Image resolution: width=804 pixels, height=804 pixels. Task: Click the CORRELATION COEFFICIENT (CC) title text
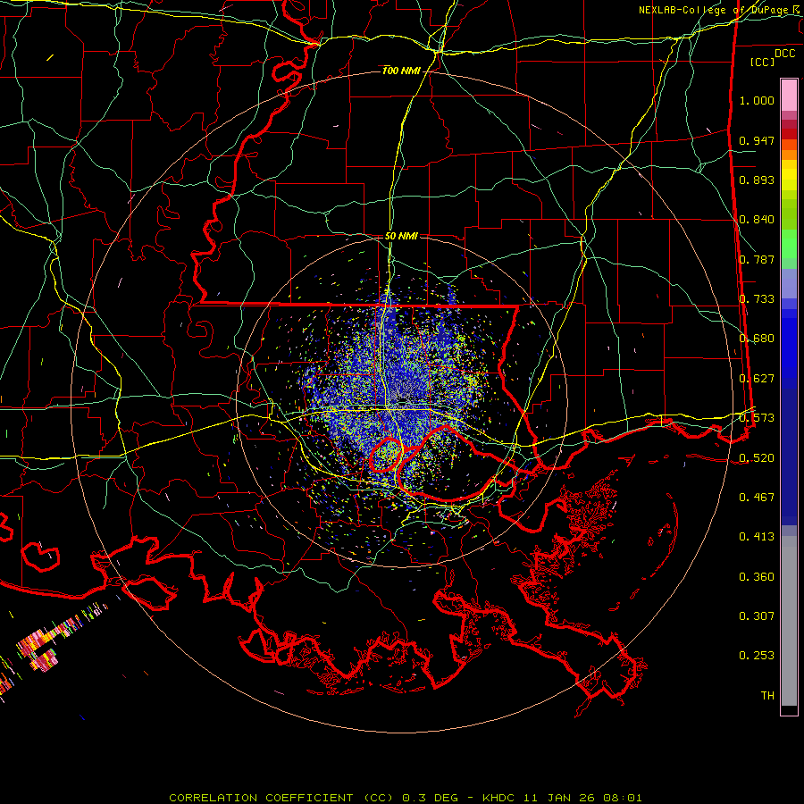[x=281, y=798]
